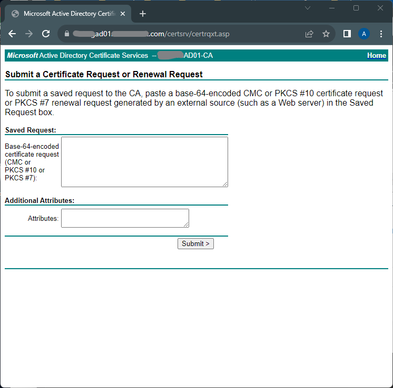Image resolution: width=393 pixels, height=388 pixels.
Task: Click into the Attributes text box
Action: pyautogui.click(x=125, y=218)
